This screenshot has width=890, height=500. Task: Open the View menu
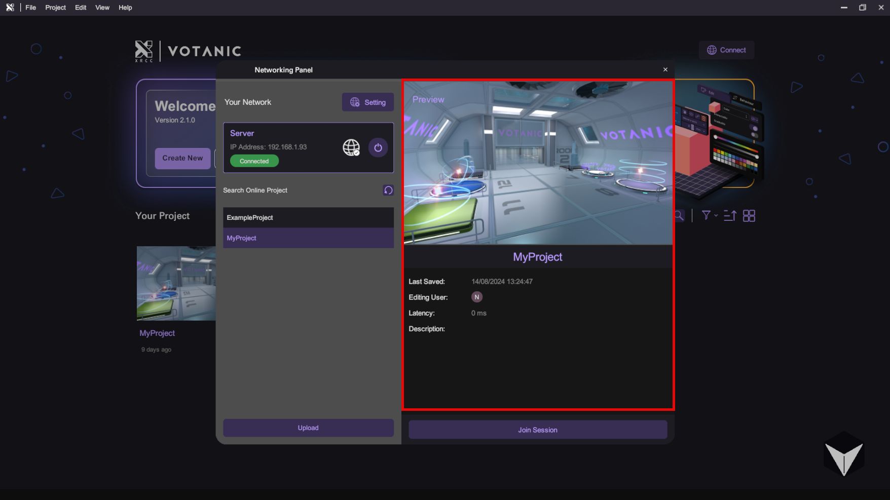[102, 8]
